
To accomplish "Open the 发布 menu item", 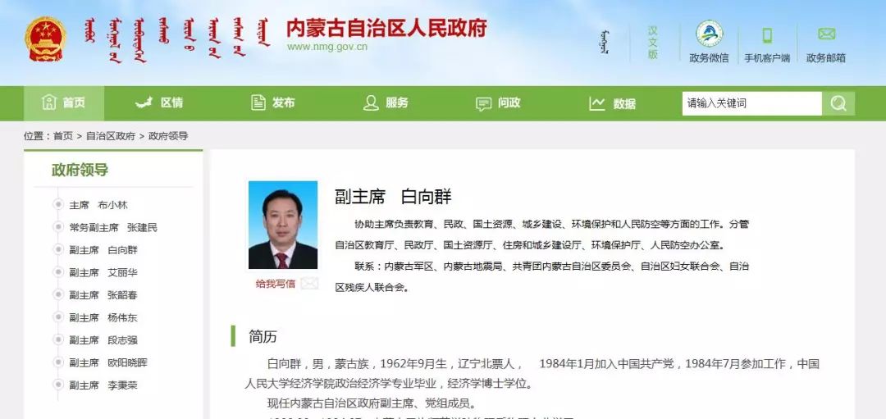I will [273, 103].
